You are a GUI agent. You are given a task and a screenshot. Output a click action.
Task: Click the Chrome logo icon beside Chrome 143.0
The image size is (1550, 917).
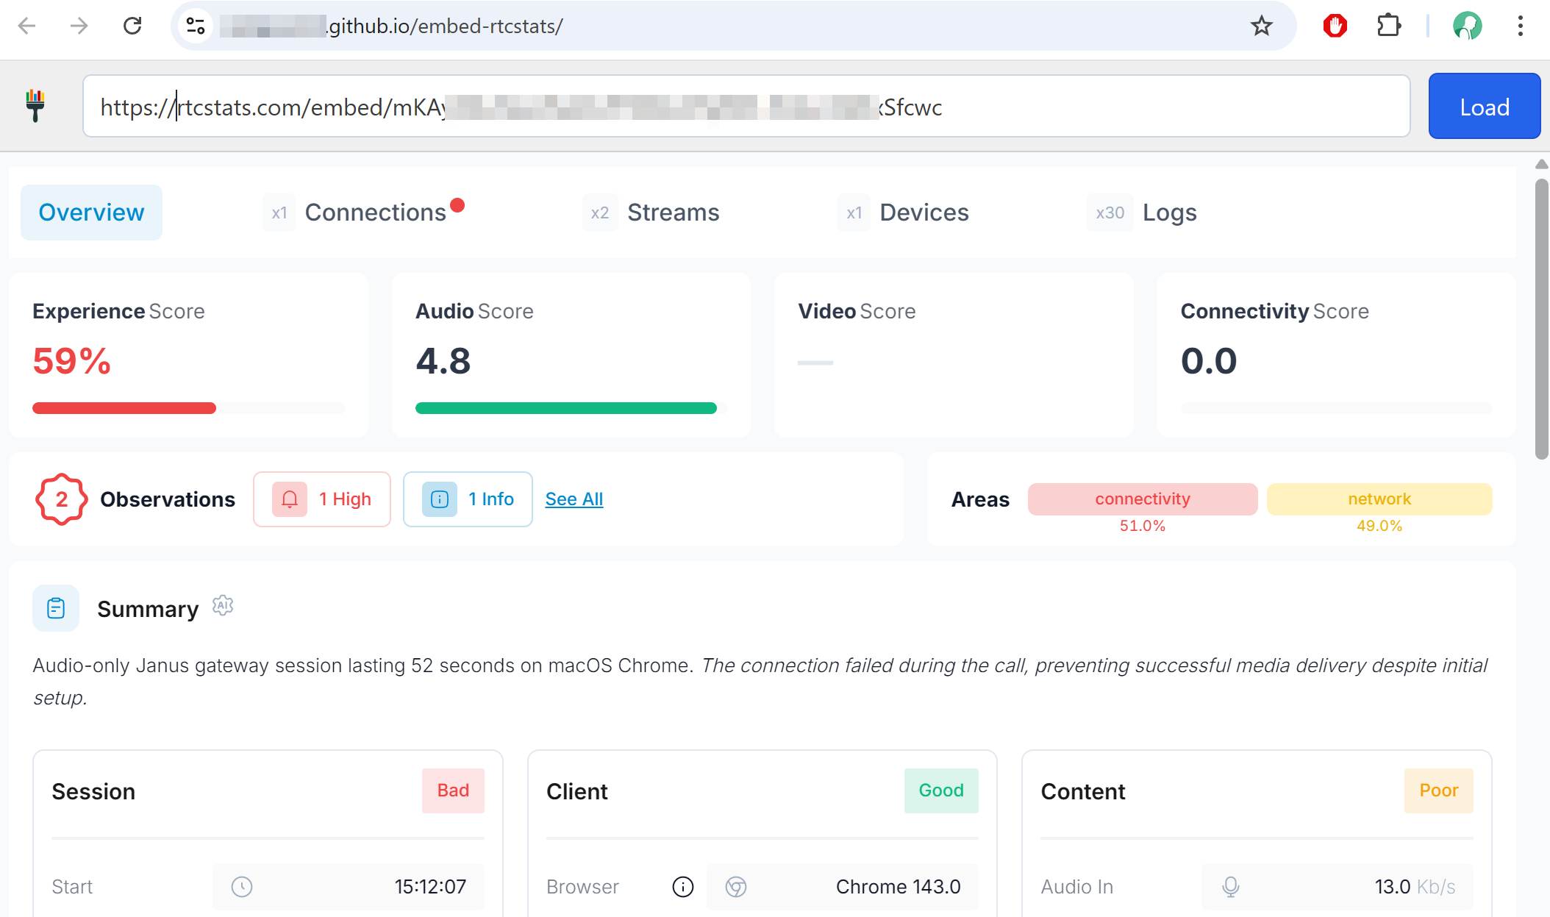(736, 887)
